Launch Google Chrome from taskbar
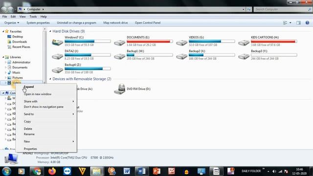 point(37,171)
